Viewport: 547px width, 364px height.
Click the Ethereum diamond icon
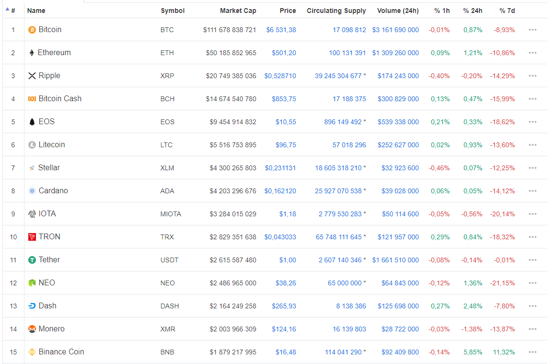pos(32,53)
